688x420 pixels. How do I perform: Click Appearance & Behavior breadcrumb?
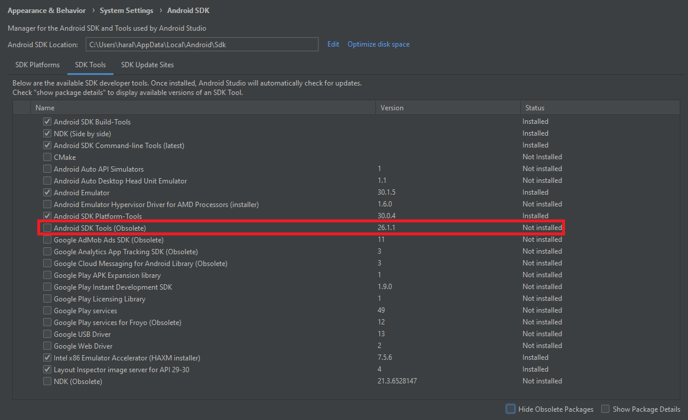[x=47, y=11]
